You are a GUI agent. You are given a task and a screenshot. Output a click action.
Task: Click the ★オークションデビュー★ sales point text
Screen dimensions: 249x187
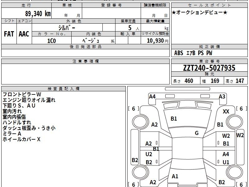[x=200, y=12]
